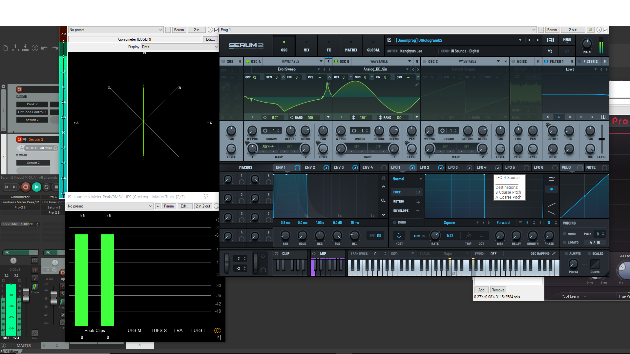Screen dimensions: 630x354
Task: Select LFO RETRIG mode
Action: [407, 202]
